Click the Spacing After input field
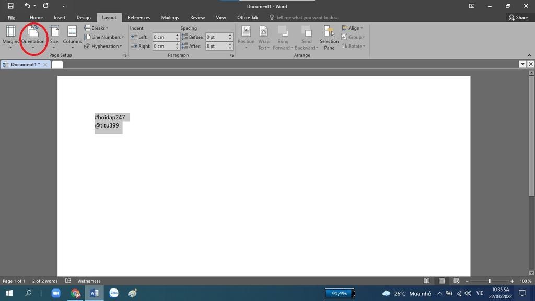The height and width of the screenshot is (301, 535). [x=217, y=46]
